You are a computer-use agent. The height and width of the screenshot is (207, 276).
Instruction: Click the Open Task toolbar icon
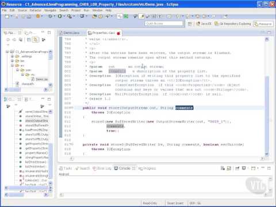(x=101, y=17)
